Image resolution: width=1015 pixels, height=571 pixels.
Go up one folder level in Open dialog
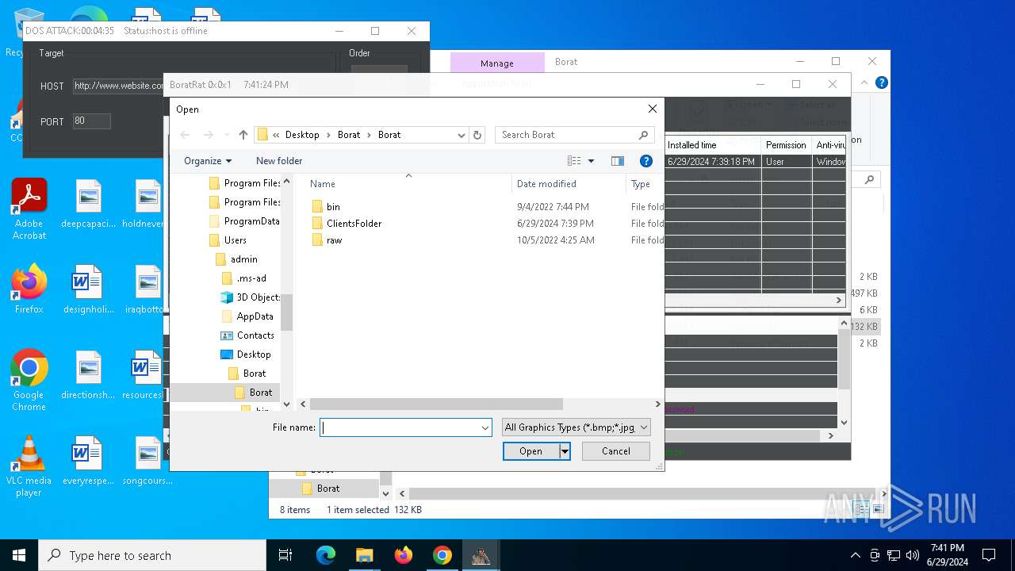pyautogui.click(x=243, y=135)
